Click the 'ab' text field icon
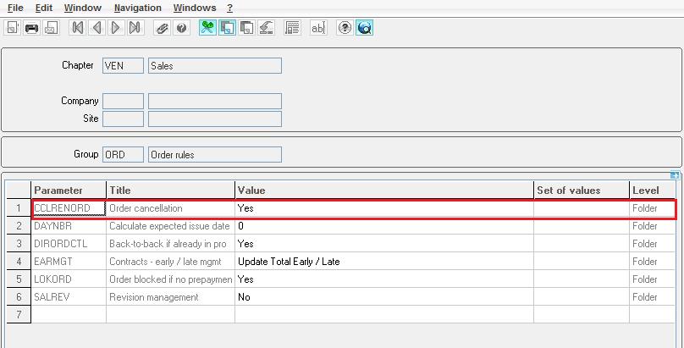 point(318,28)
